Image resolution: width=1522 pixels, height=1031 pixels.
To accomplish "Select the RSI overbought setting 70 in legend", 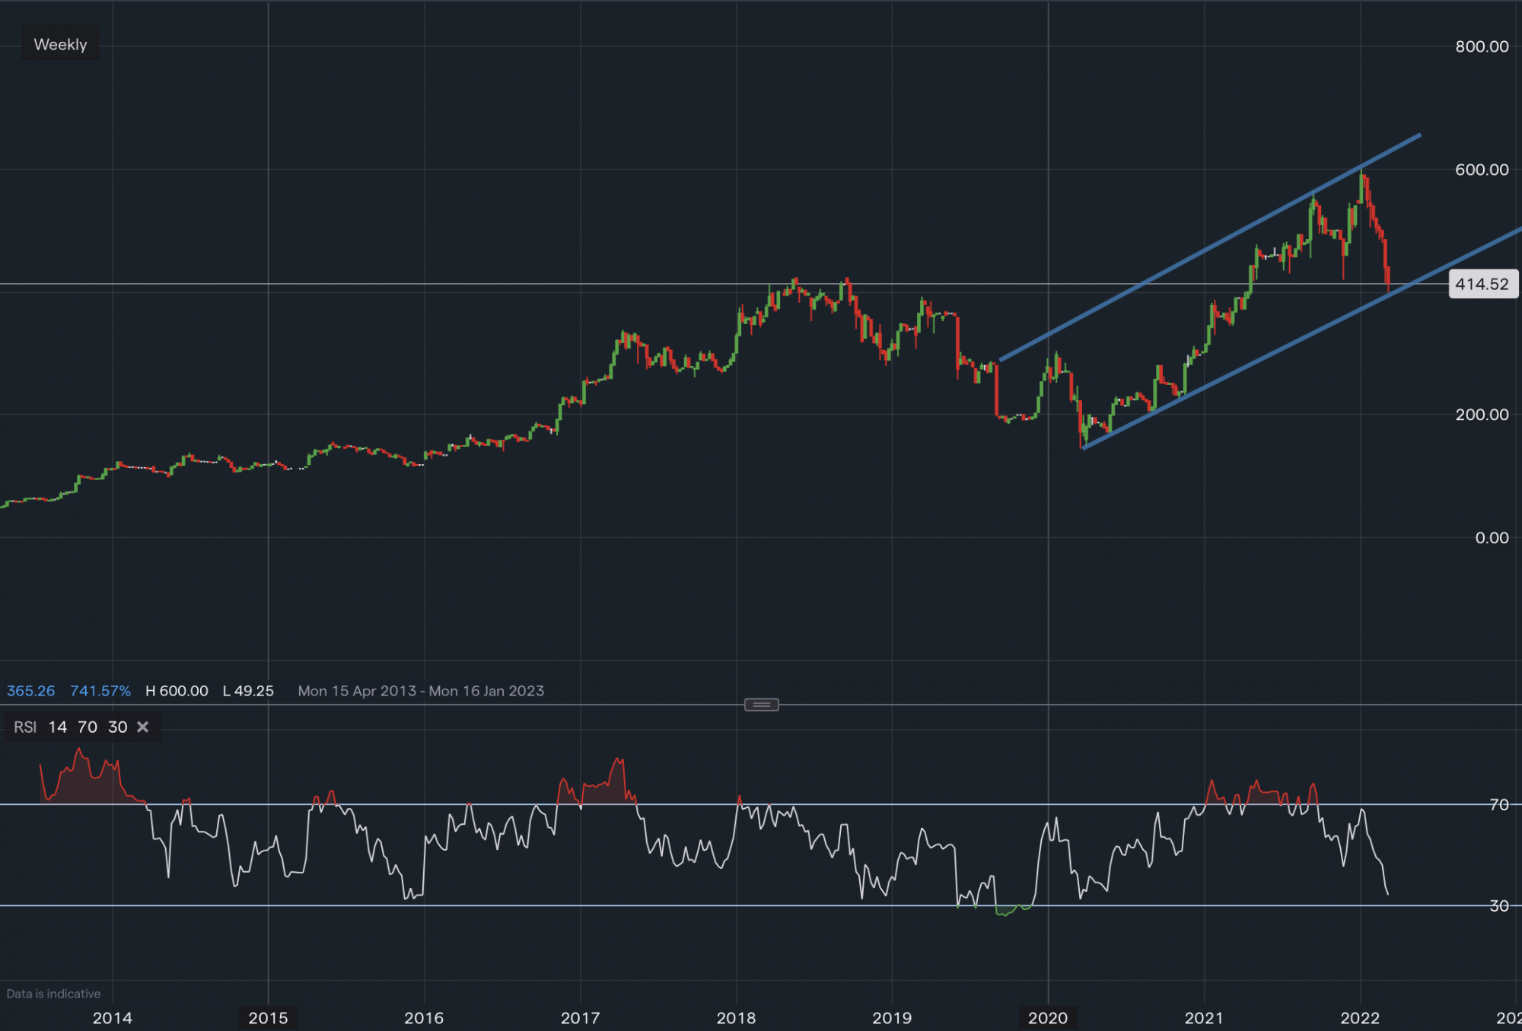I will tap(88, 727).
